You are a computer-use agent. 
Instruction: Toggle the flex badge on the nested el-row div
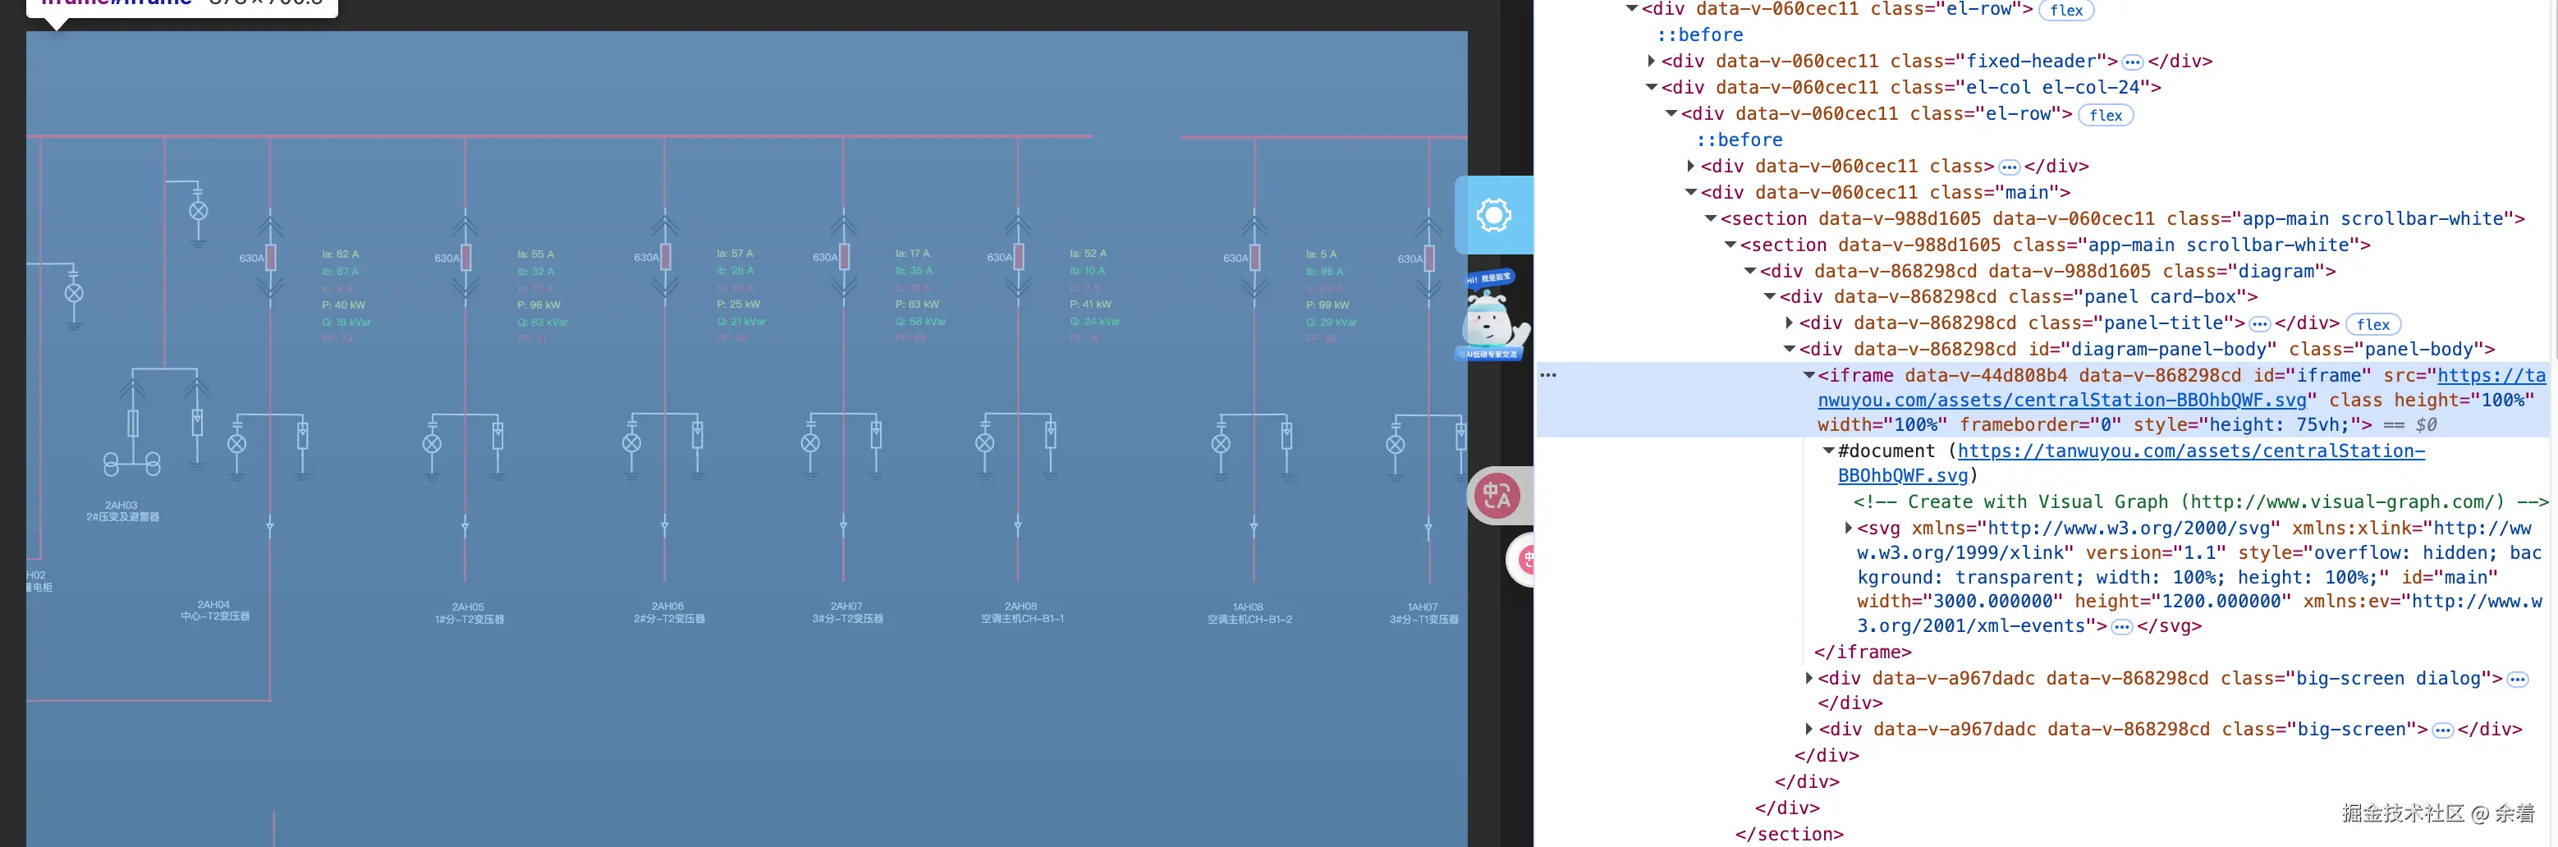(2104, 115)
